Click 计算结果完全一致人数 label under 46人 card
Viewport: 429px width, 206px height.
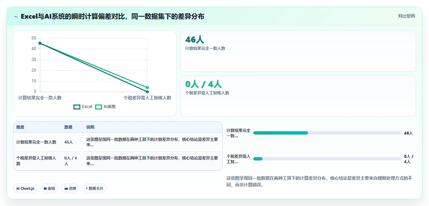click(205, 49)
